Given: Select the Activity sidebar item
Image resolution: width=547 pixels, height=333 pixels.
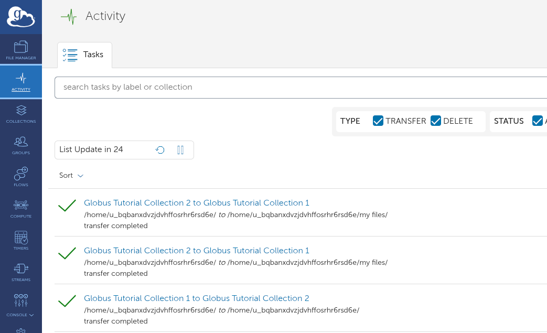Looking at the screenshot, I should [21, 82].
